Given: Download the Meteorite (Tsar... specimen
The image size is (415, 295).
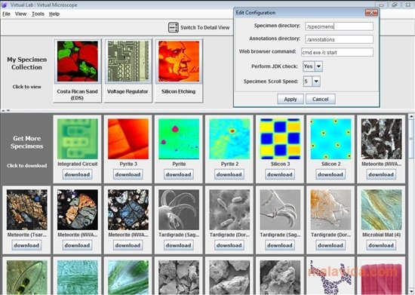Looking at the screenshot, I should coord(26,245).
